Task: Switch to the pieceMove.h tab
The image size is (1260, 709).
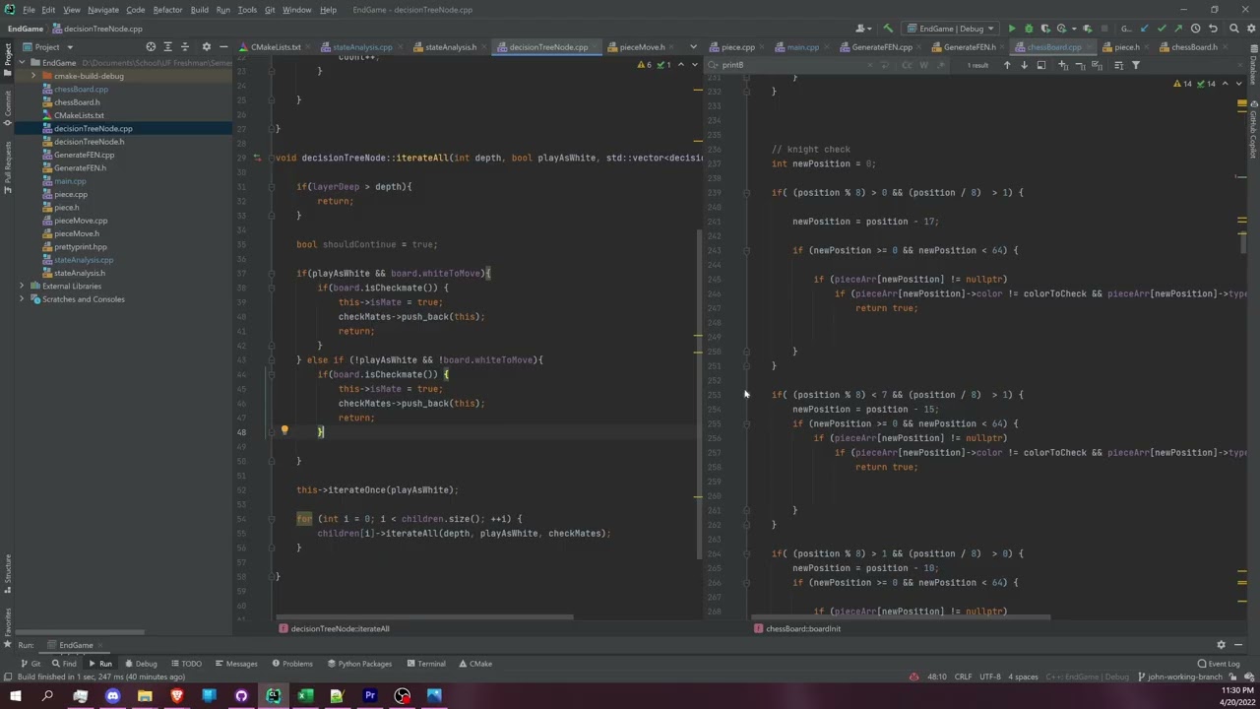Action: click(641, 47)
